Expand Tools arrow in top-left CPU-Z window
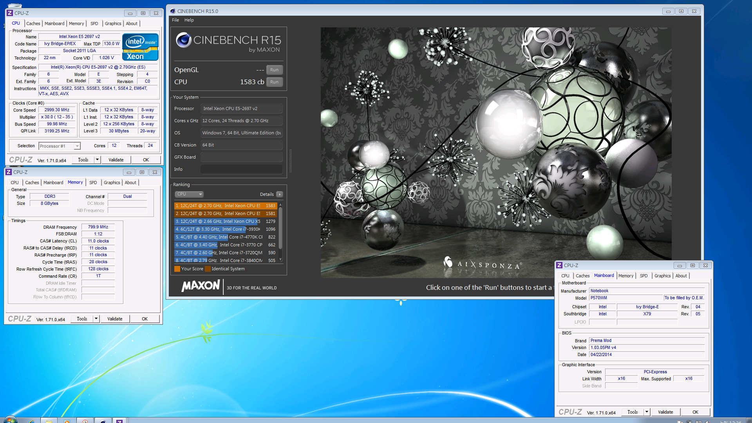This screenshot has height=423, width=752. click(97, 160)
